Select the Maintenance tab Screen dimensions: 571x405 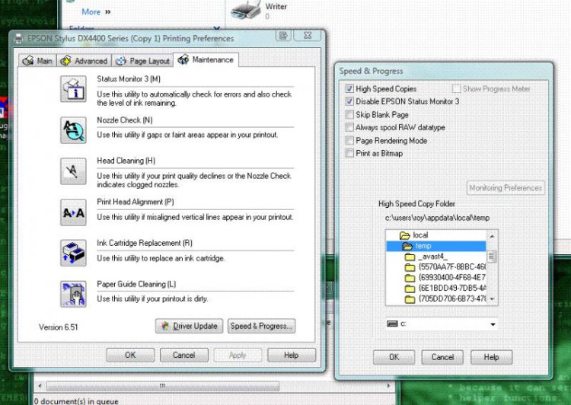pyautogui.click(x=206, y=59)
